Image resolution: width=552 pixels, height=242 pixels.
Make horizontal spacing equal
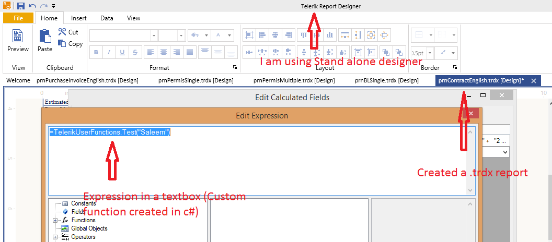pyautogui.click(x=249, y=52)
